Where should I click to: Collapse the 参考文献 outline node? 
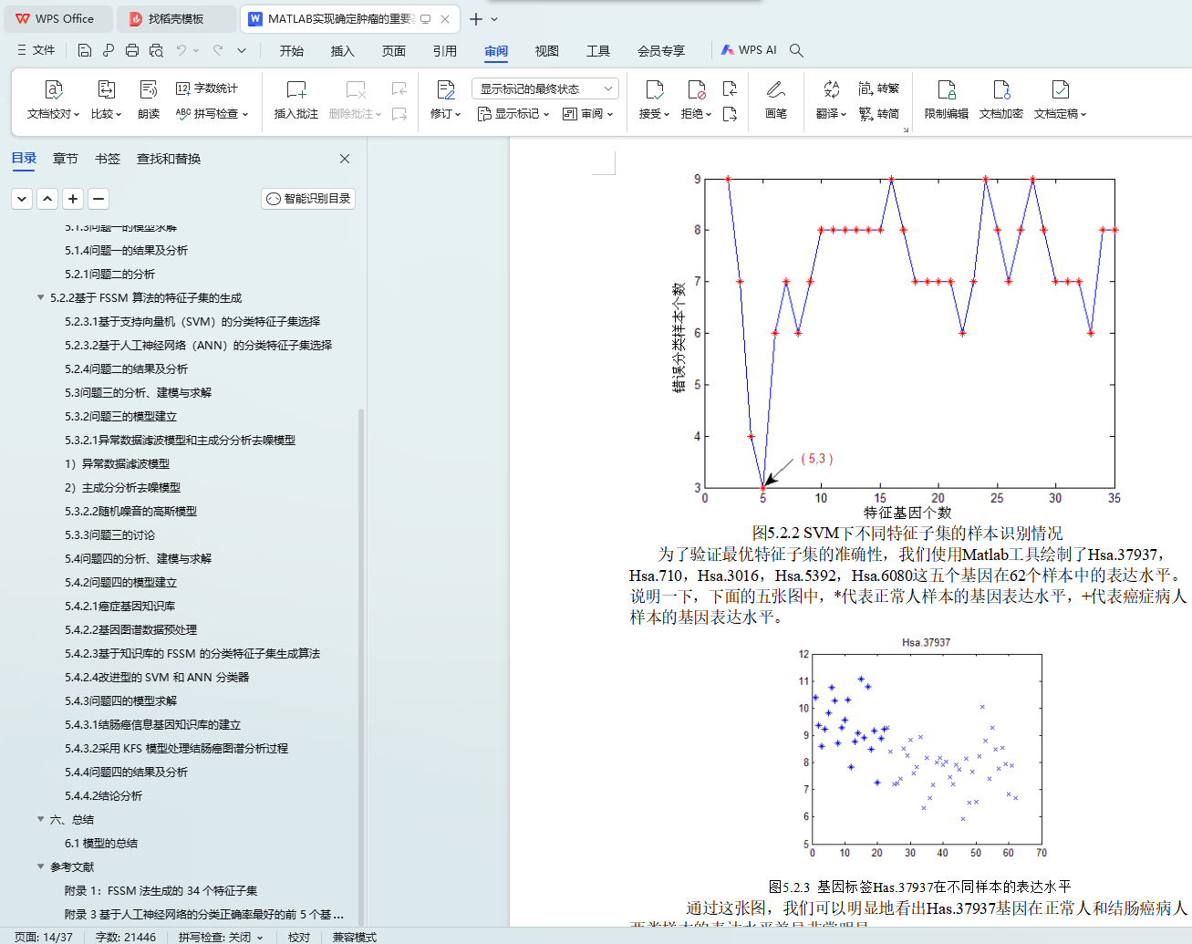(40, 866)
